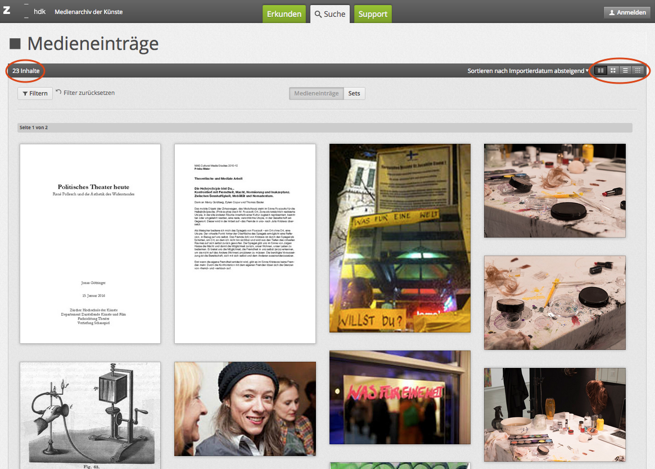The width and height of the screenshot is (655, 469).
Task: Switch to the two-column tiles view icon
Action: coord(600,71)
